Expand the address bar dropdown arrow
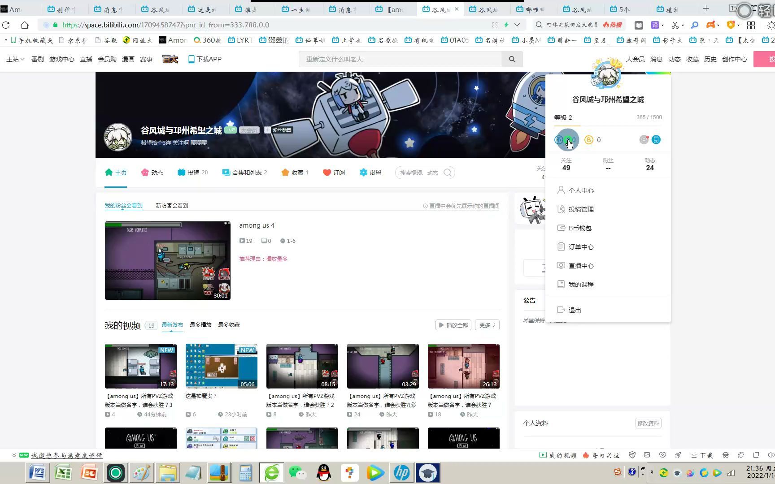This screenshot has height=484, width=775. click(517, 25)
